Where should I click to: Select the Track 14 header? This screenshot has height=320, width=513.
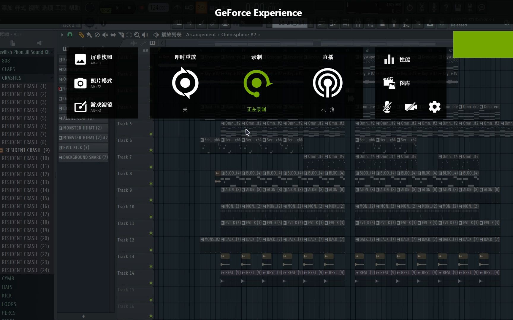coord(135,278)
